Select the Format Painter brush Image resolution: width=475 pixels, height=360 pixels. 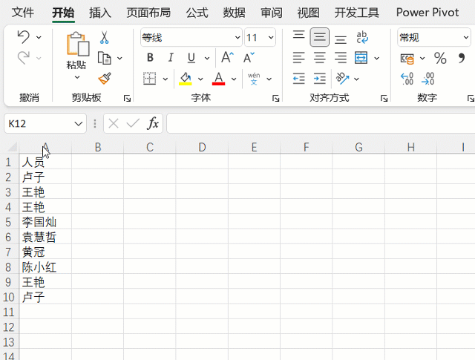(105, 78)
